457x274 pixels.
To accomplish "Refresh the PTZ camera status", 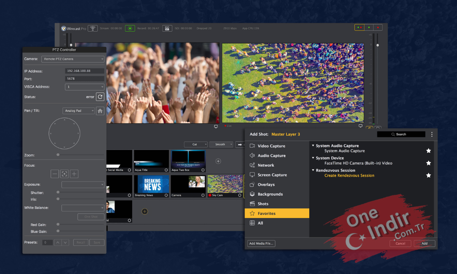I will point(100,97).
